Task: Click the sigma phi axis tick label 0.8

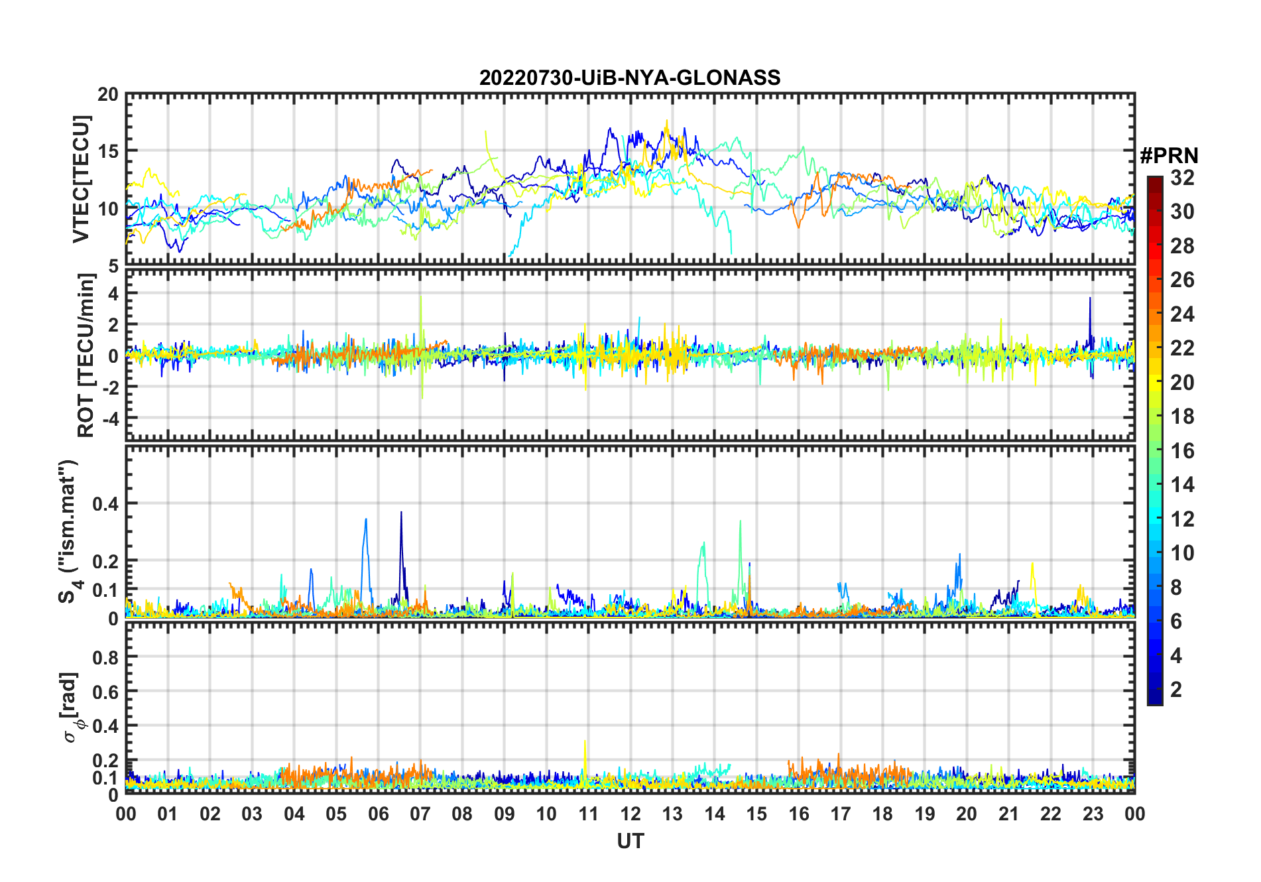Action: pos(105,657)
